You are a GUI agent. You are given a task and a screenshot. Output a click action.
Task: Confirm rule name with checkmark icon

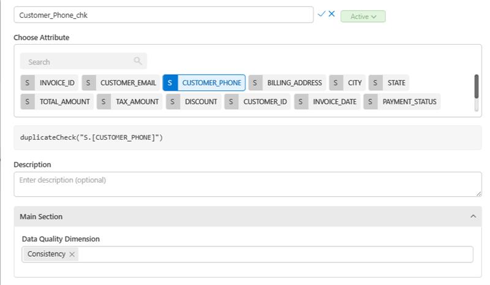click(x=322, y=14)
